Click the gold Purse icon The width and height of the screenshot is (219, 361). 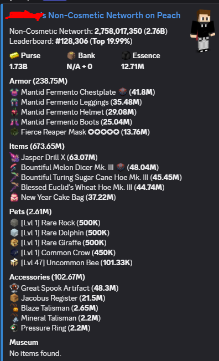[x=14, y=56]
